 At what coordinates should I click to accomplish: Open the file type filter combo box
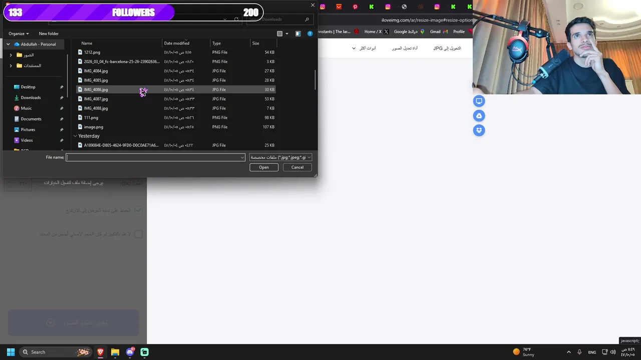[280, 157]
